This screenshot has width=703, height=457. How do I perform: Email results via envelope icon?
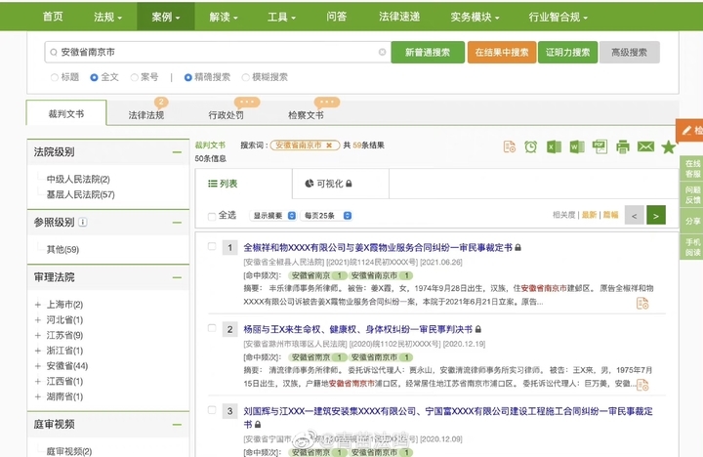pos(644,146)
